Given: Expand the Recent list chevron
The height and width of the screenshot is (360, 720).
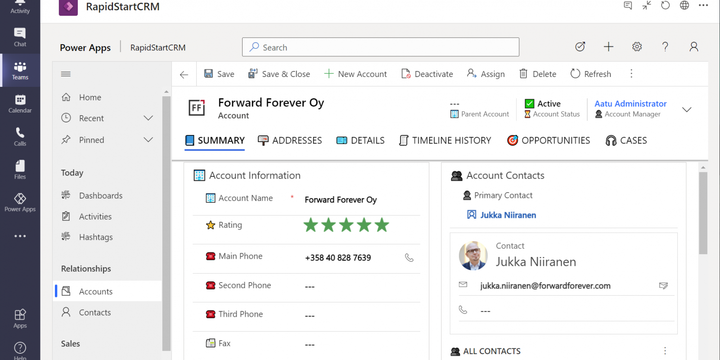Looking at the screenshot, I should pyautogui.click(x=148, y=118).
